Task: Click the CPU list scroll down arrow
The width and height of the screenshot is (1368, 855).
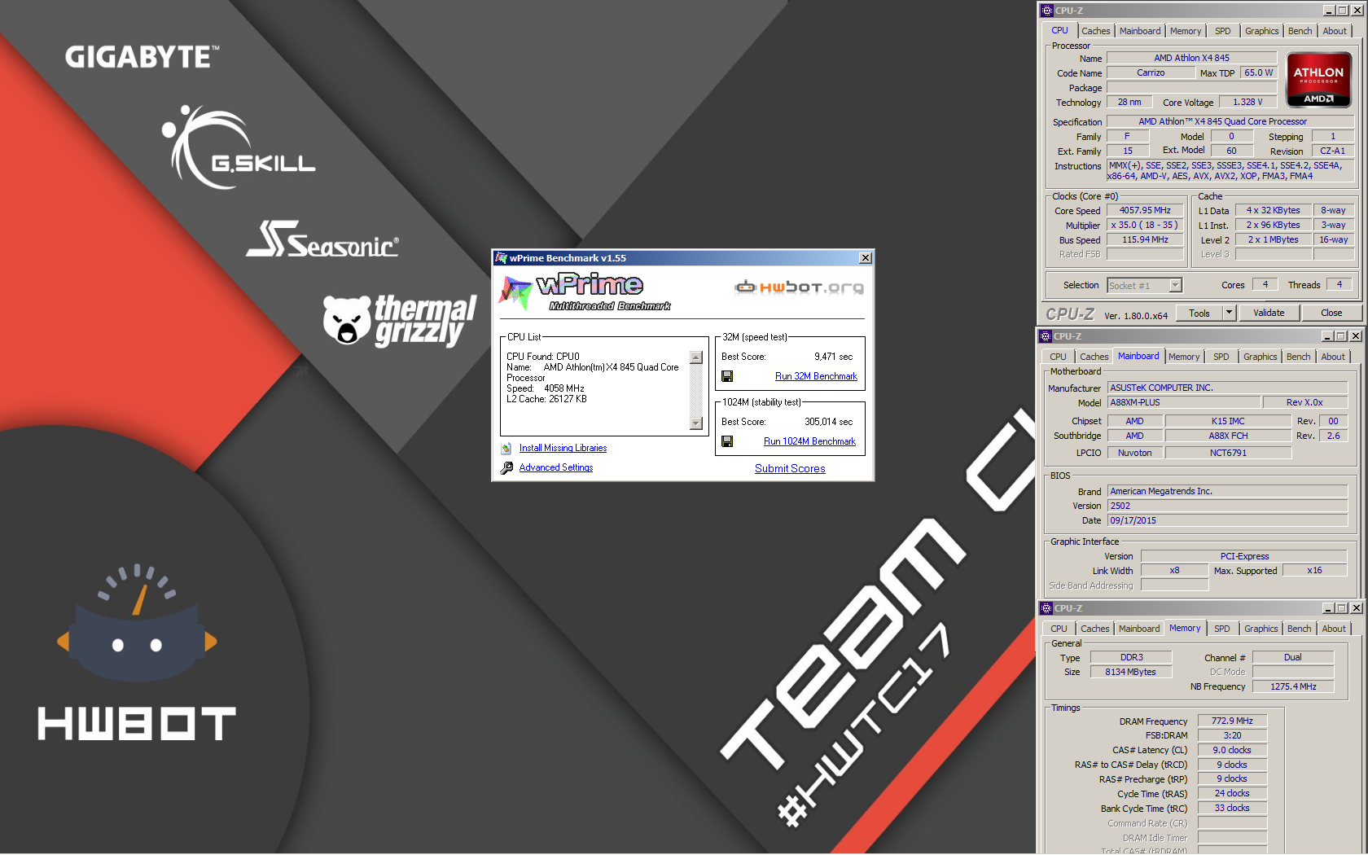Action: pyautogui.click(x=696, y=423)
